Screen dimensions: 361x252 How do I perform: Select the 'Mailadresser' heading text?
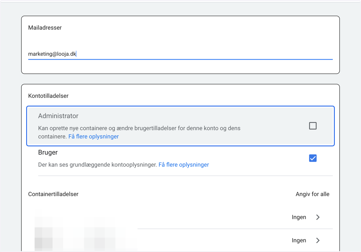click(x=45, y=28)
